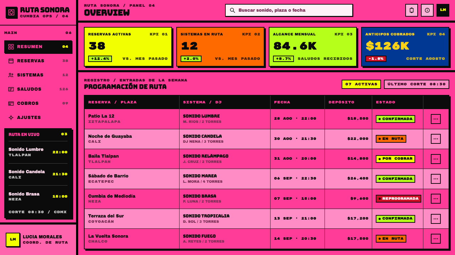Viewport: 455px width, 255px height.
Task: Open the more options for Noche de Guayaba
Action: point(436,139)
